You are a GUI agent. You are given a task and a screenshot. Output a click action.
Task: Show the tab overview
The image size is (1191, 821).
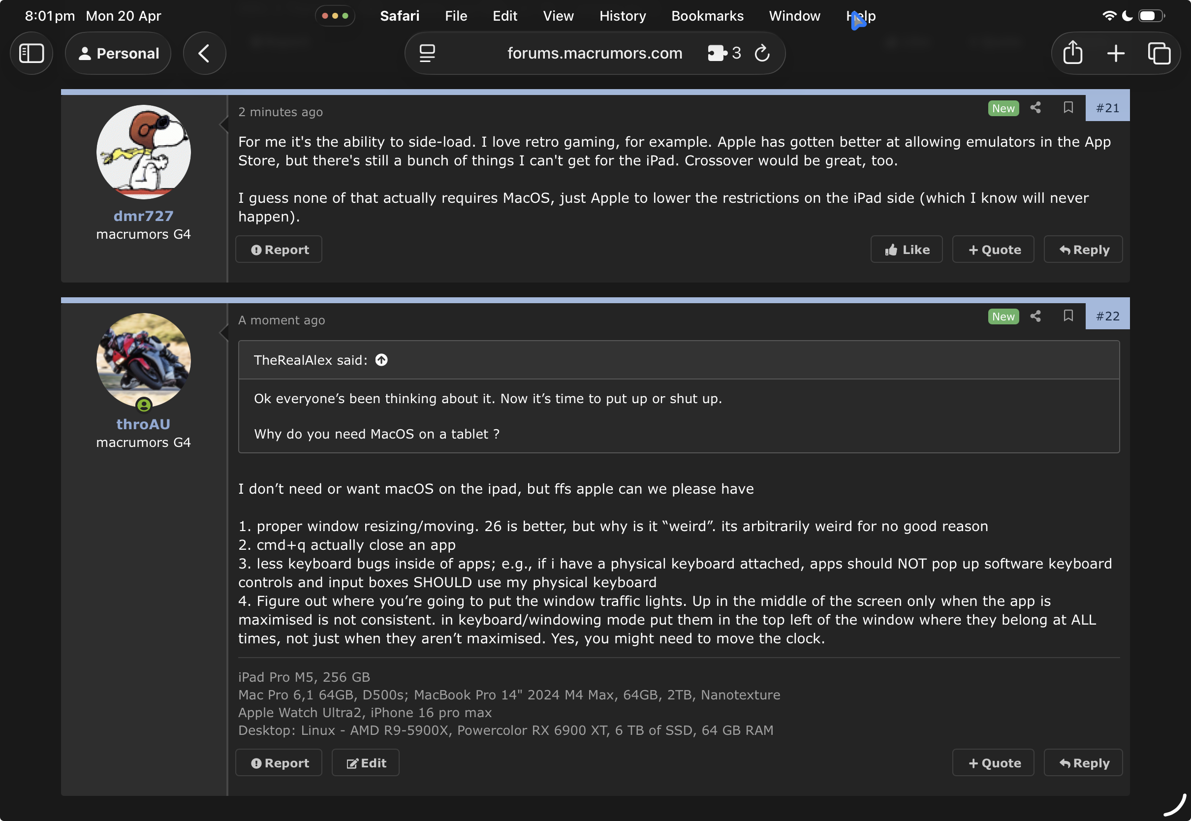(x=1159, y=53)
